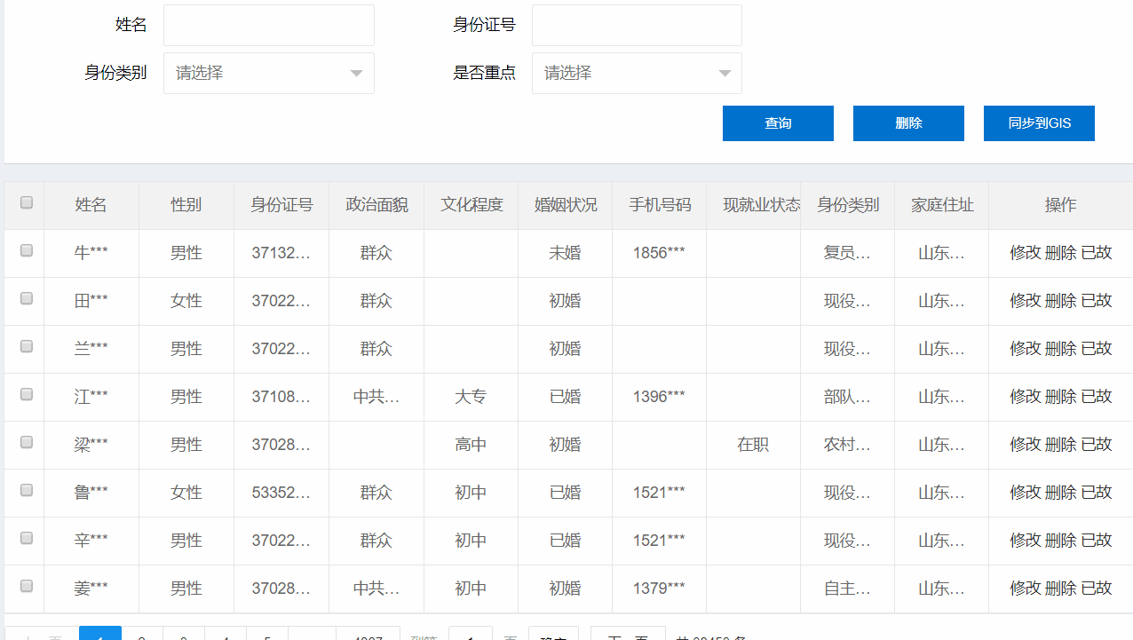The image size is (1133, 640).
Task: Click the 家庭住址 column header
Action: click(x=942, y=205)
